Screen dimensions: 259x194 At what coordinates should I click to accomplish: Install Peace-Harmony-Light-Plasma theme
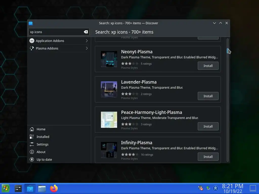pos(208,127)
